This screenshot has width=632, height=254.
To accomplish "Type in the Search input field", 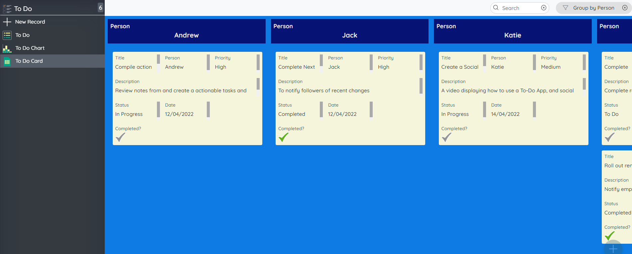I will (x=519, y=8).
